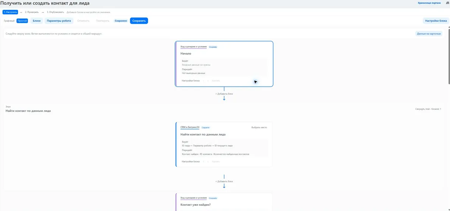The height and width of the screenshot is (211, 450).
Task: Click the logo icon beside Хранилище портала
Action: [x=447, y=3]
